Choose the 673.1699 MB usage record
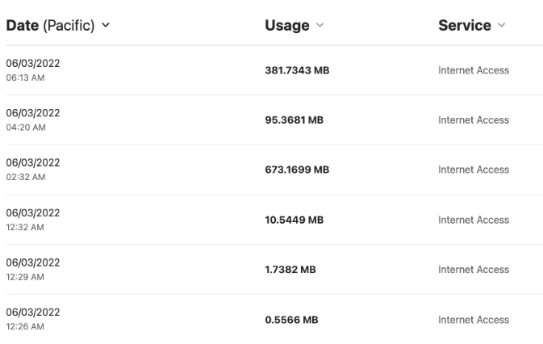This screenshot has height=344, width=543. click(297, 170)
